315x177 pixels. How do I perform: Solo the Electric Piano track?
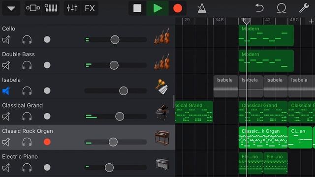[x=27, y=168]
